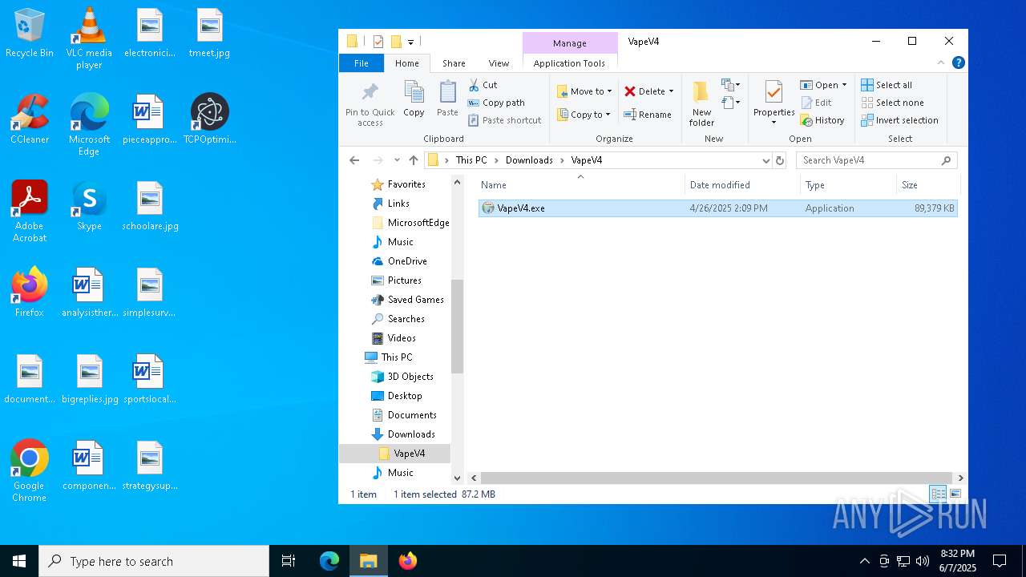Customize Quick Access Toolbar dropdown

pyautogui.click(x=410, y=42)
